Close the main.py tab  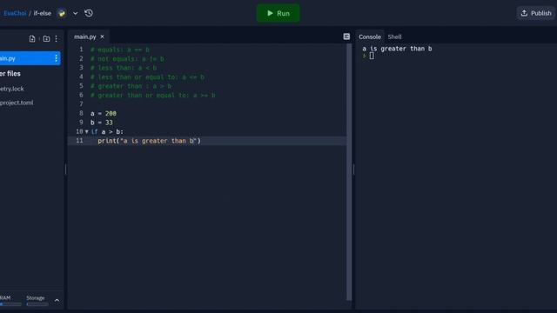(103, 37)
